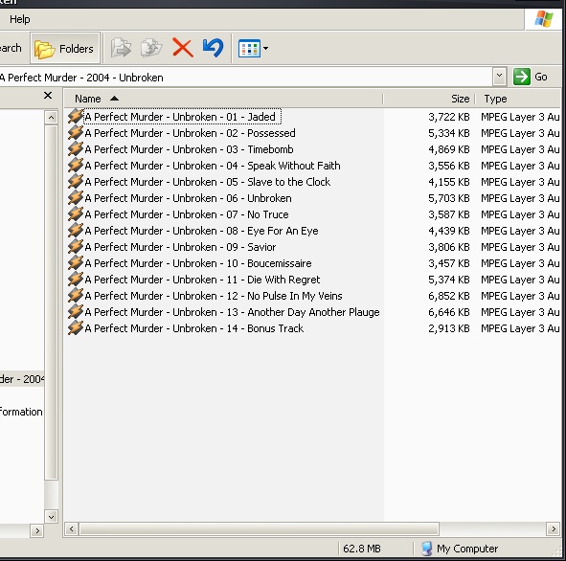Open the address bar dropdown arrow
The height and width of the screenshot is (561, 566).
499,77
